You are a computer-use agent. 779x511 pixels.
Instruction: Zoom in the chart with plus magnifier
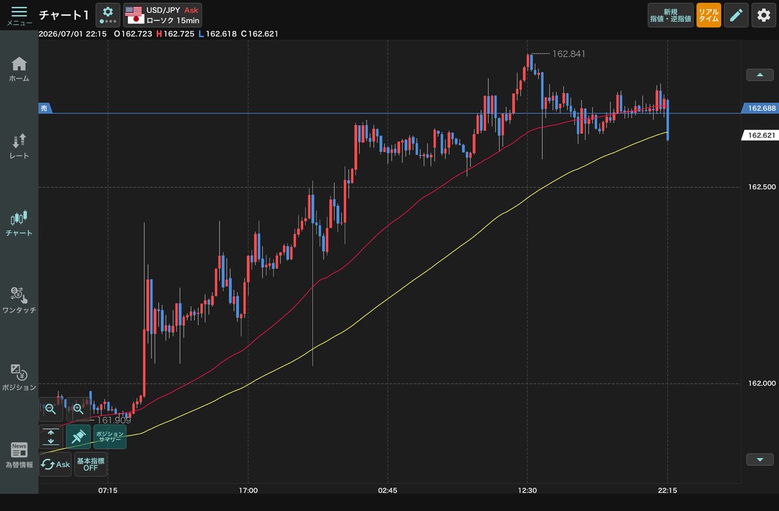click(x=79, y=409)
